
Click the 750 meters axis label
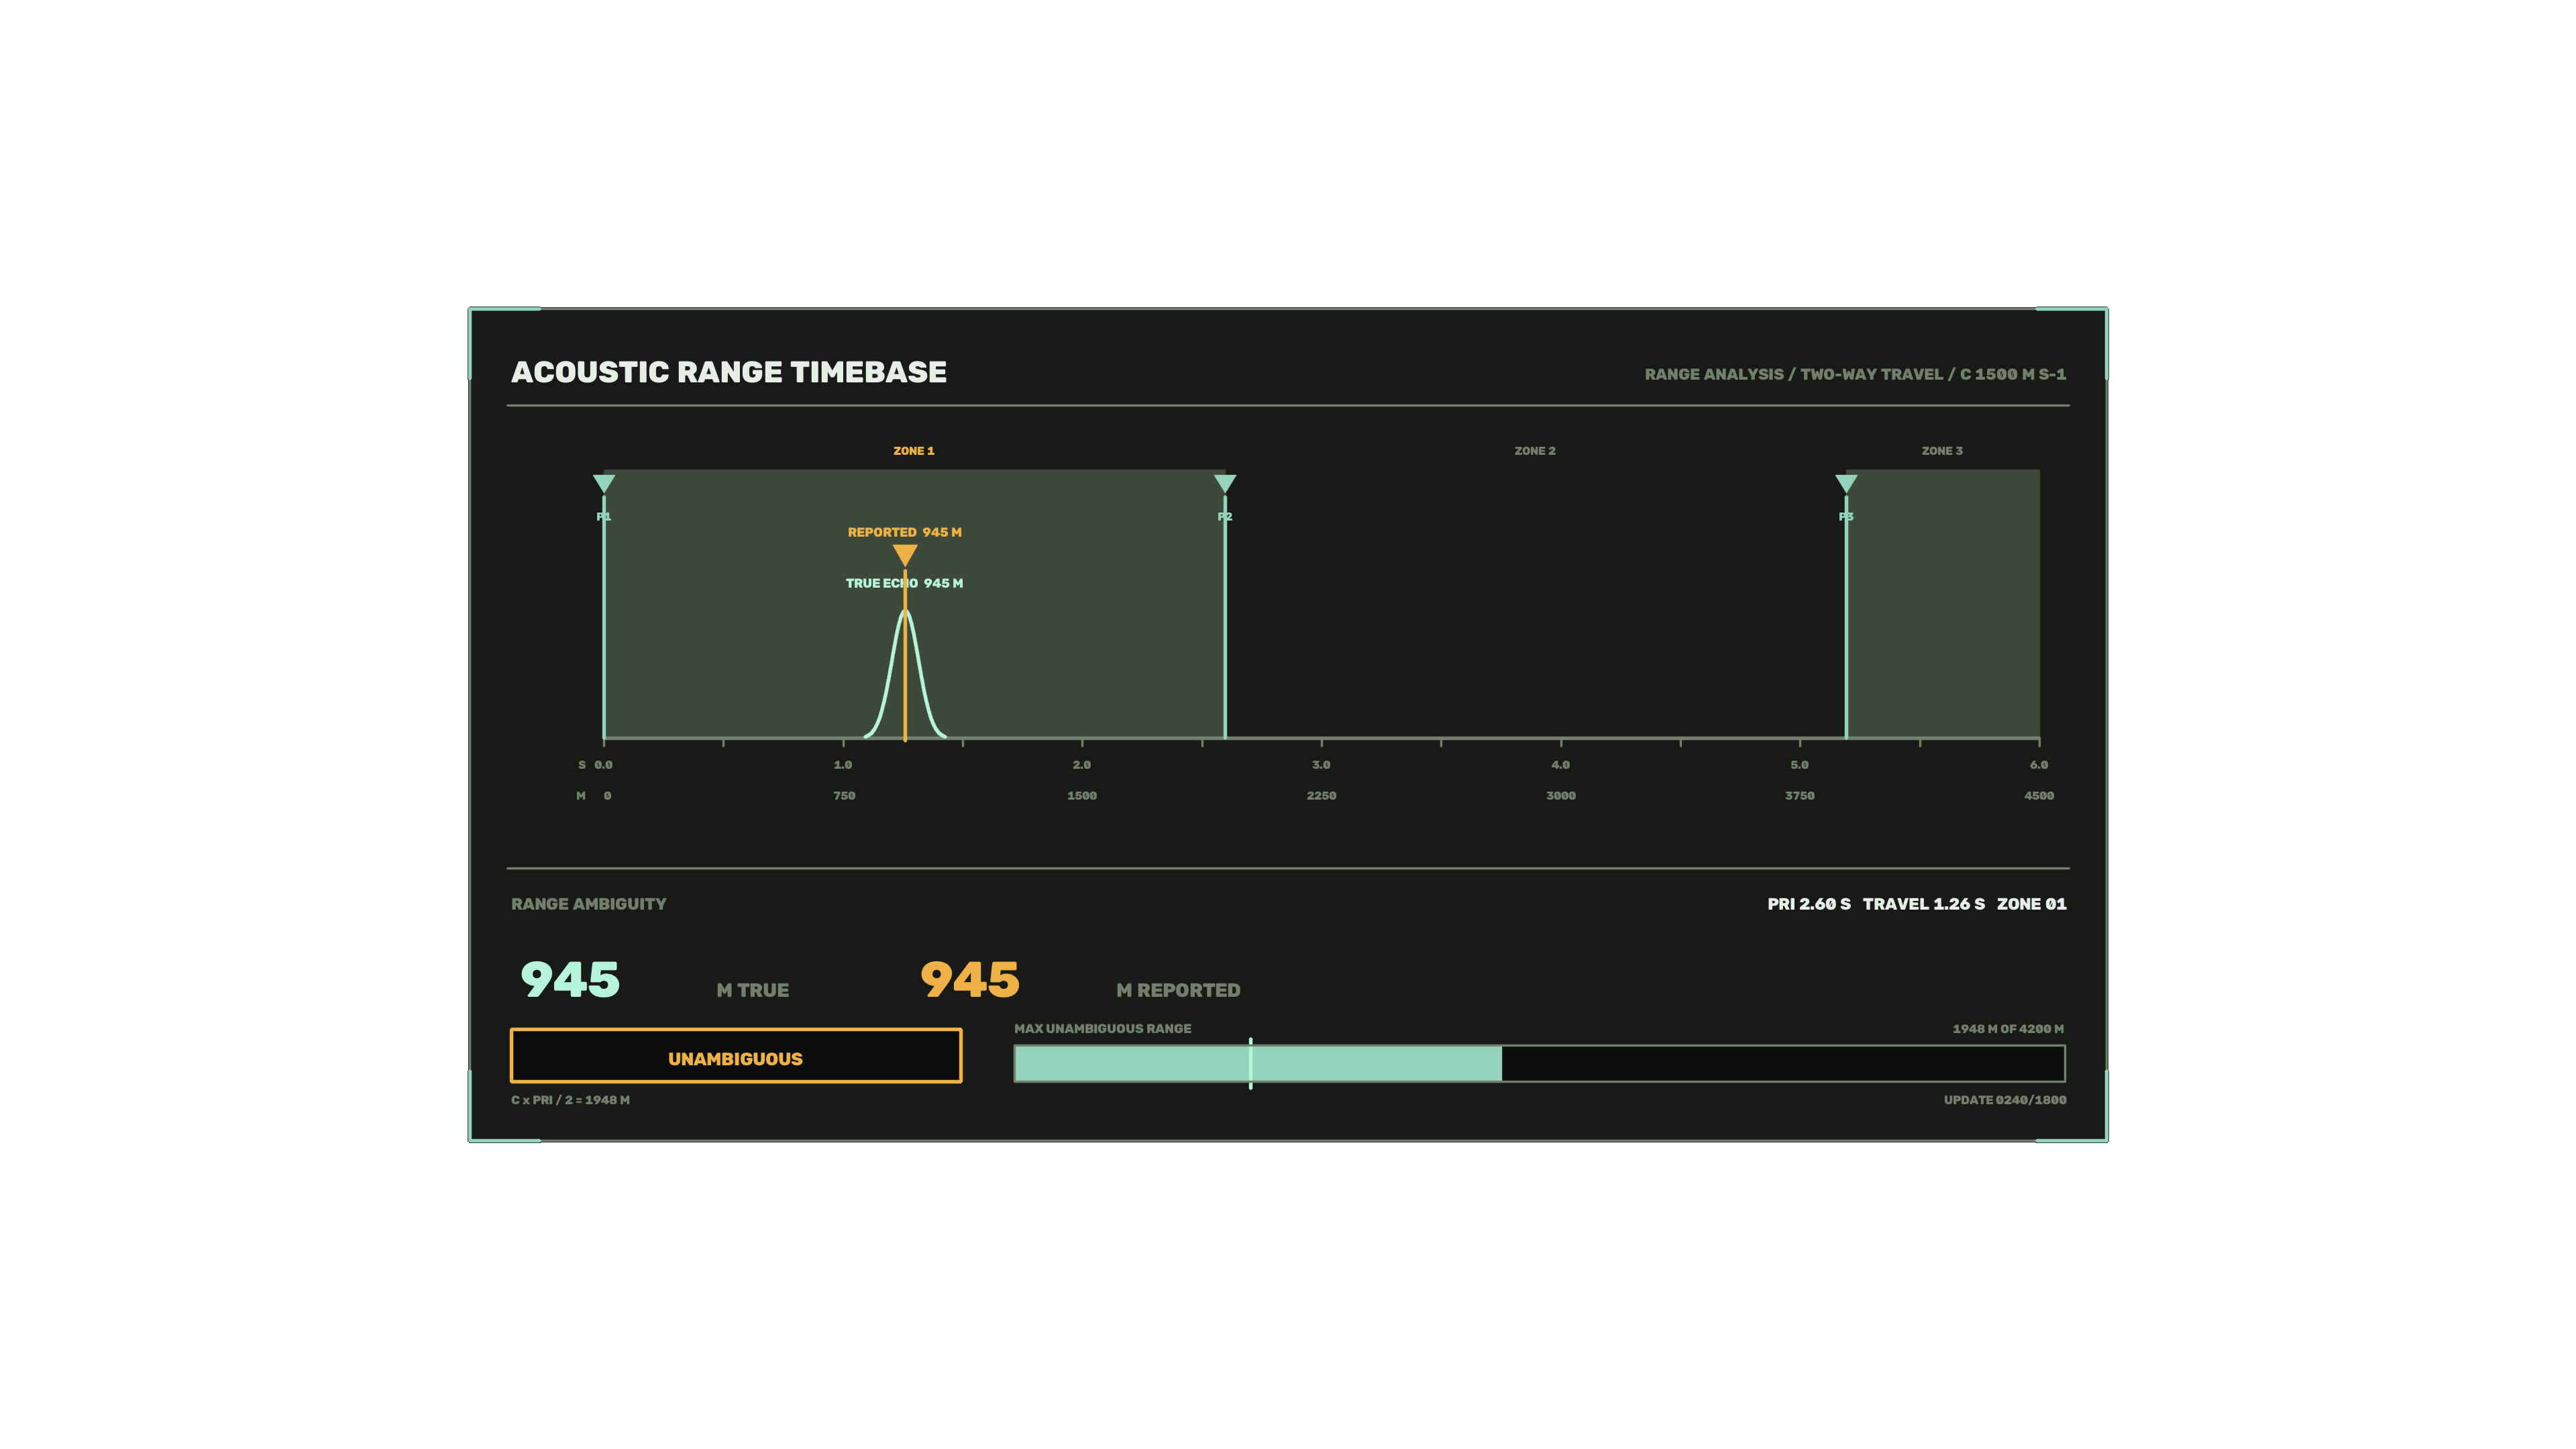point(844,796)
